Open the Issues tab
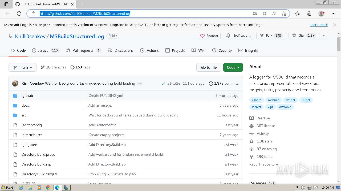341x191 pixels. tap(46, 50)
